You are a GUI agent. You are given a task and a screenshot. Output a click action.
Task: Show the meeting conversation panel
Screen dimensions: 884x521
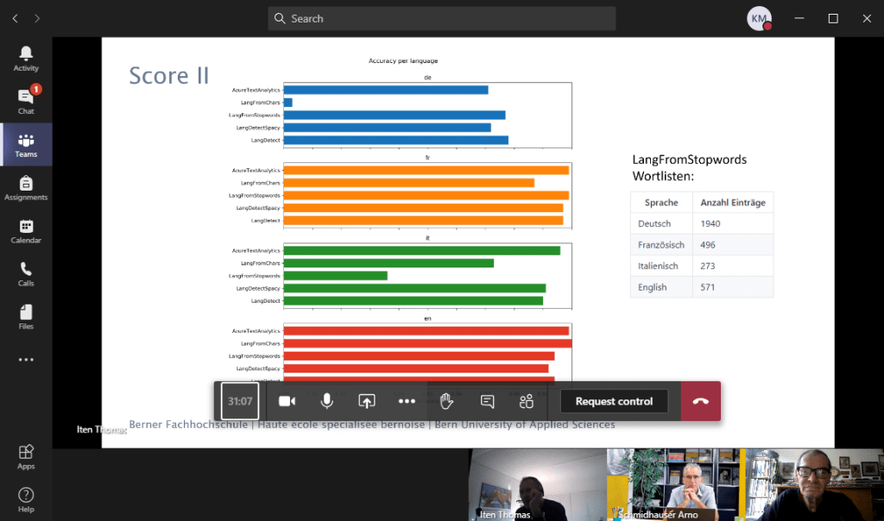(x=487, y=401)
